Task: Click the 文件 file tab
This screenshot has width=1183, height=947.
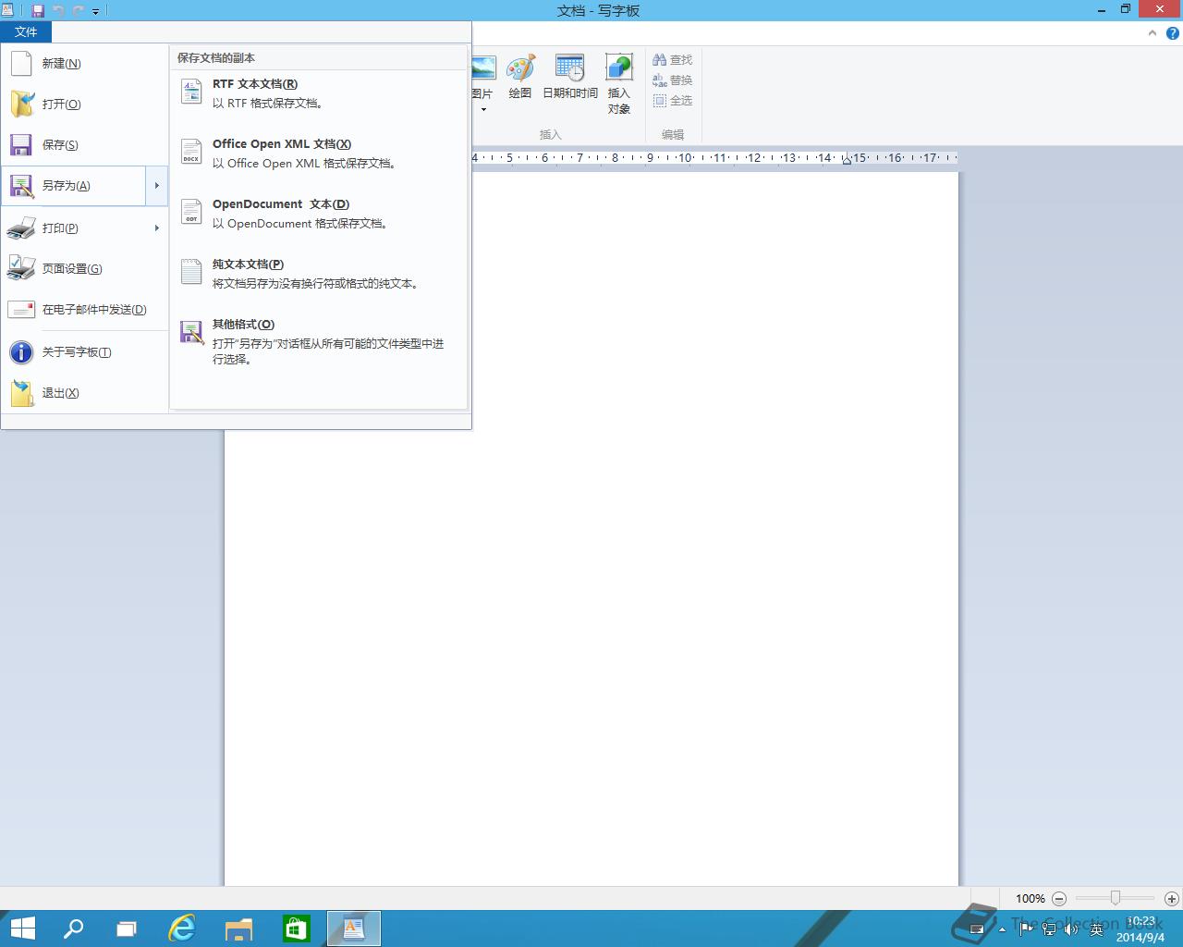Action: (x=26, y=32)
